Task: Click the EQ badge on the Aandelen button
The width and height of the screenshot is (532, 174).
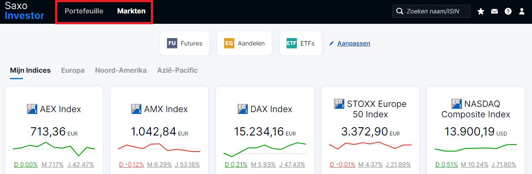Action: (229, 43)
